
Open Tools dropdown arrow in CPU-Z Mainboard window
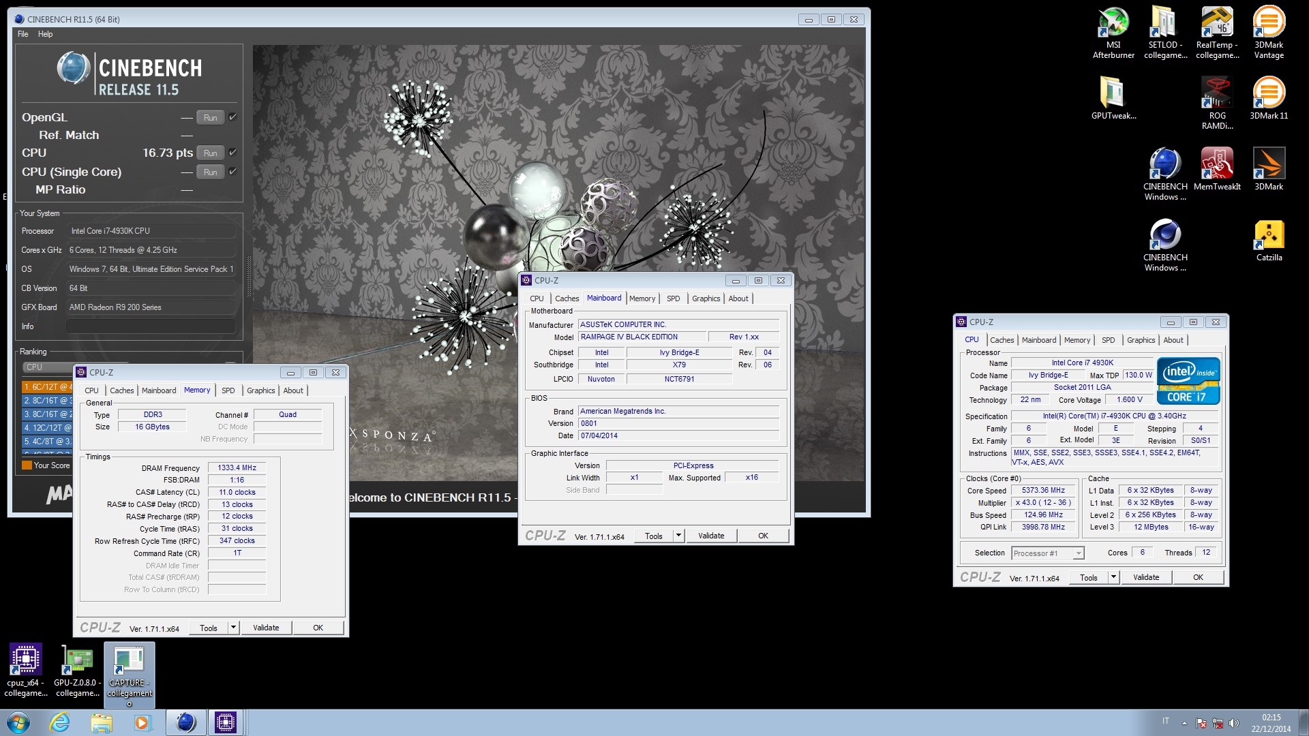click(x=678, y=536)
